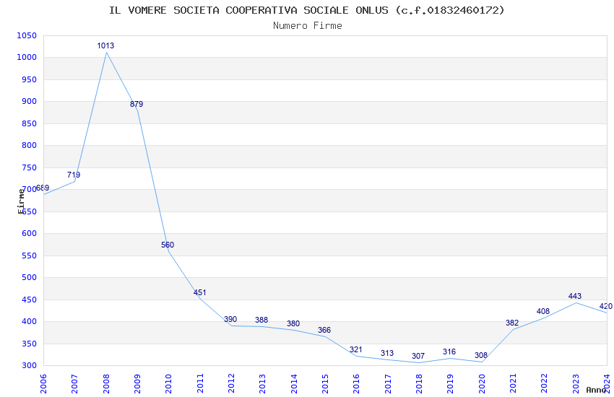The height and width of the screenshot is (397, 614).
Task: Select the 879 data label
Action: 137,104
